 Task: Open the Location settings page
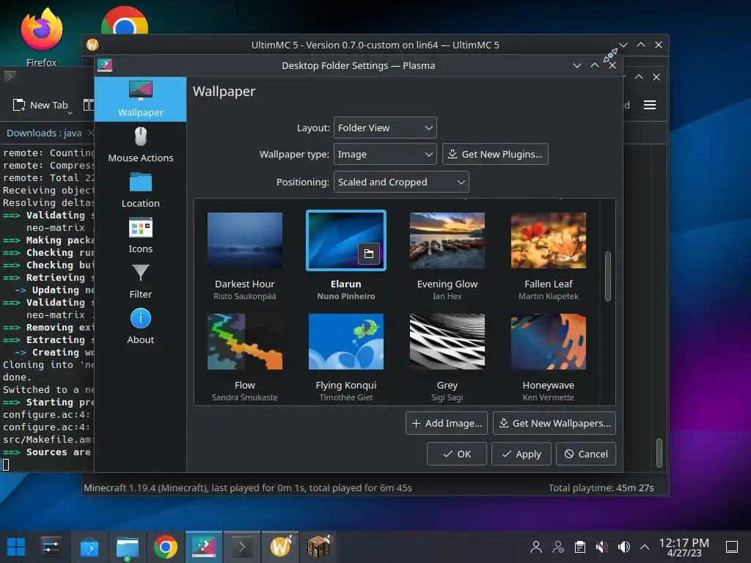[x=140, y=191]
